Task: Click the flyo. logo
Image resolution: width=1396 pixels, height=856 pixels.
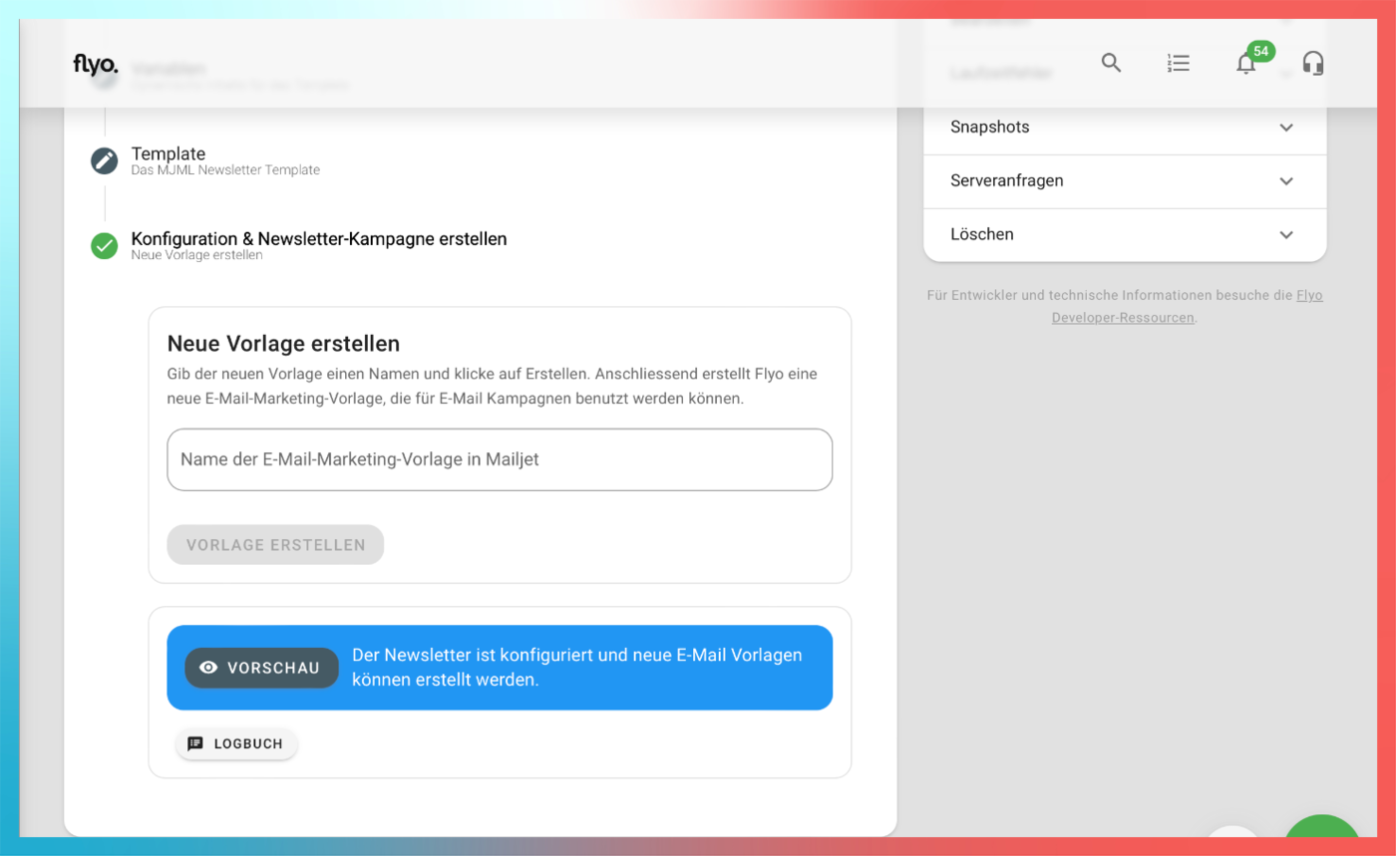Action: [96, 65]
